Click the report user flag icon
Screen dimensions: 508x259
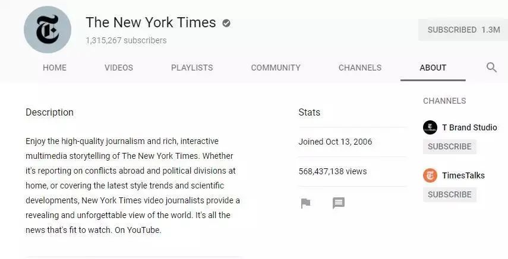pyautogui.click(x=305, y=203)
